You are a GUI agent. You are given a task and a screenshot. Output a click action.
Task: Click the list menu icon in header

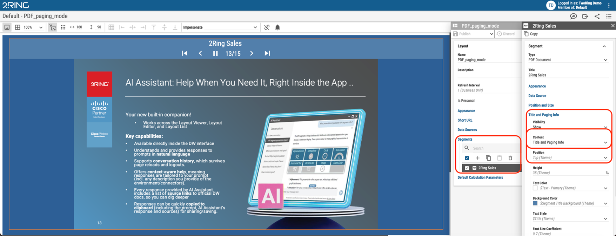tap(609, 16)
